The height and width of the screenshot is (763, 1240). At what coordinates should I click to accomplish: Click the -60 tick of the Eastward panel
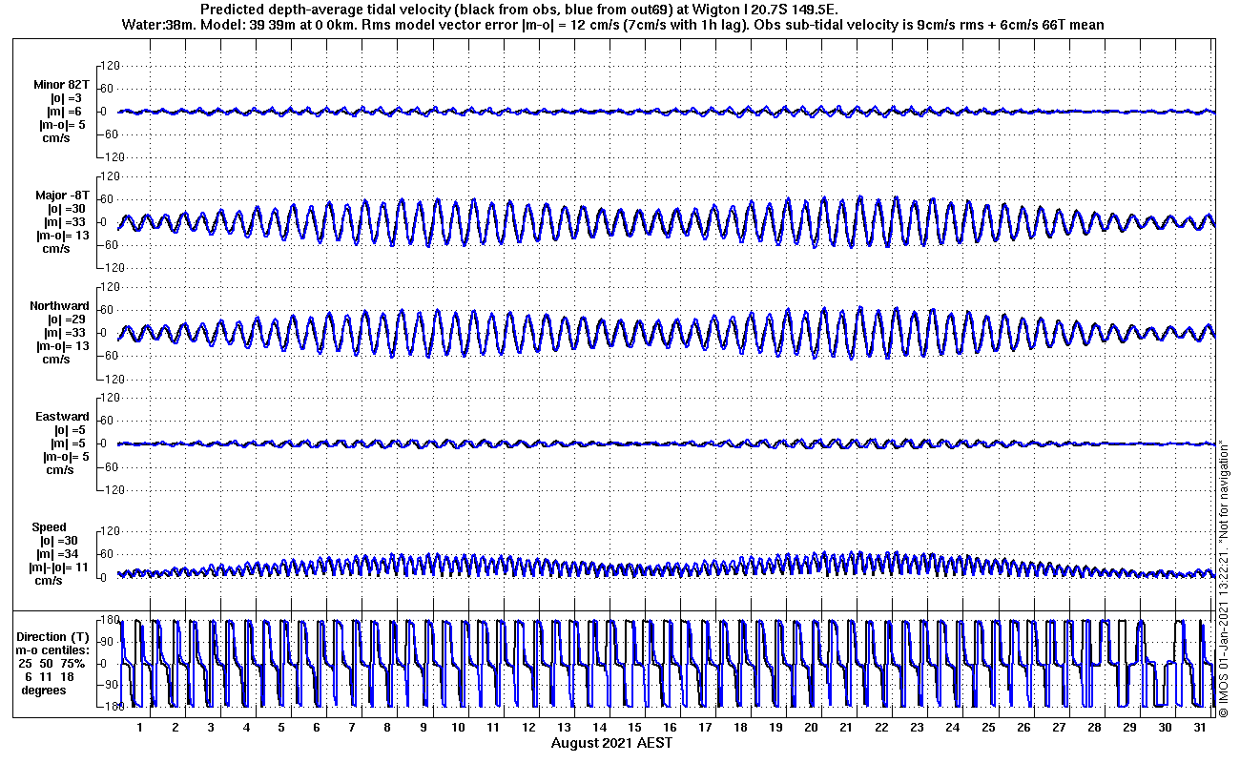coord(108,466)
